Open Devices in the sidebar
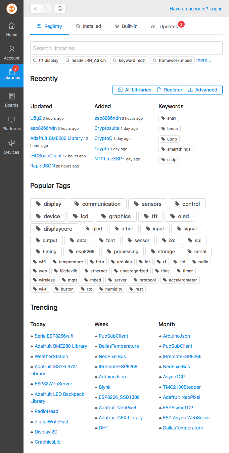Image resolution: width=229 pixels, height=453 pixels. point(12,147)
